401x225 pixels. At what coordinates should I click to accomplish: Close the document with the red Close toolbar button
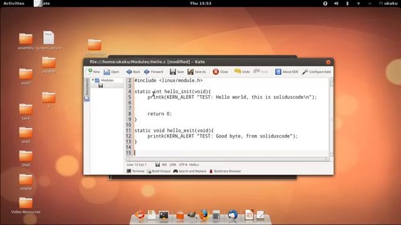(x=220, y=72)
